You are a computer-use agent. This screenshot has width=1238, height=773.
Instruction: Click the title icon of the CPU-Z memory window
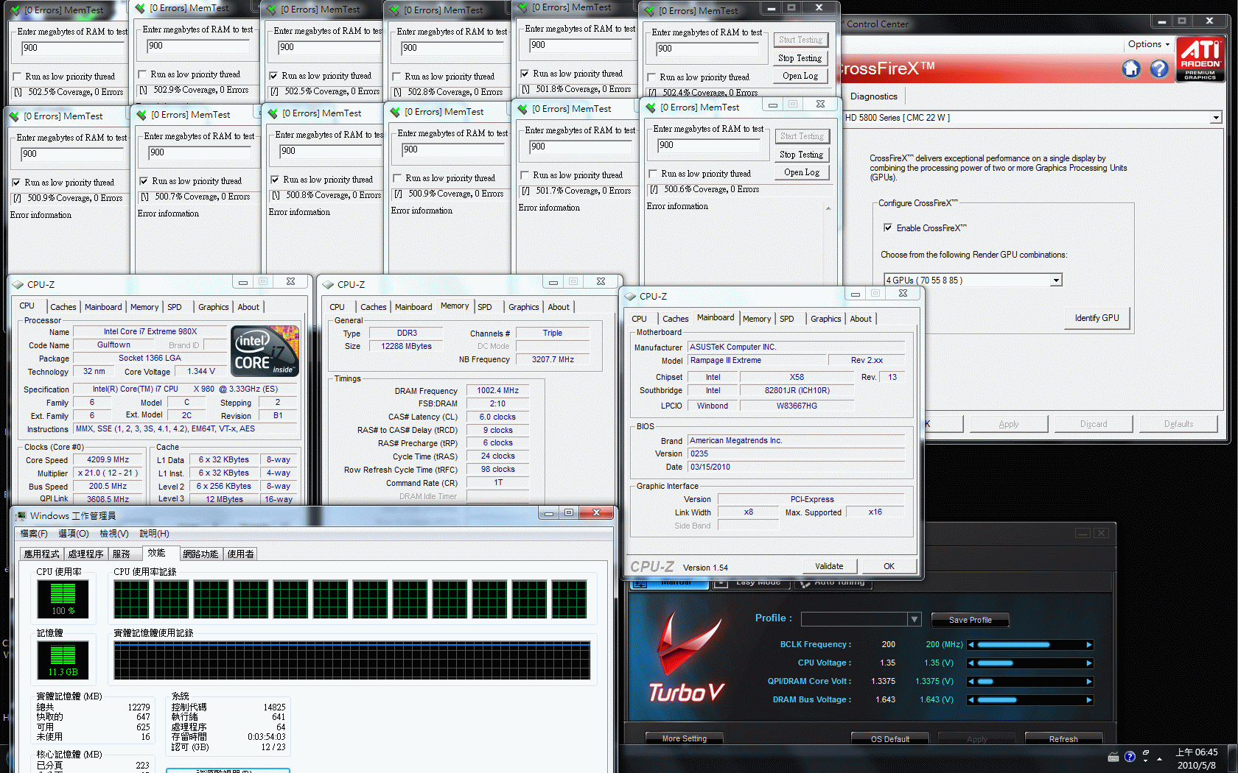tap(328, 284)
